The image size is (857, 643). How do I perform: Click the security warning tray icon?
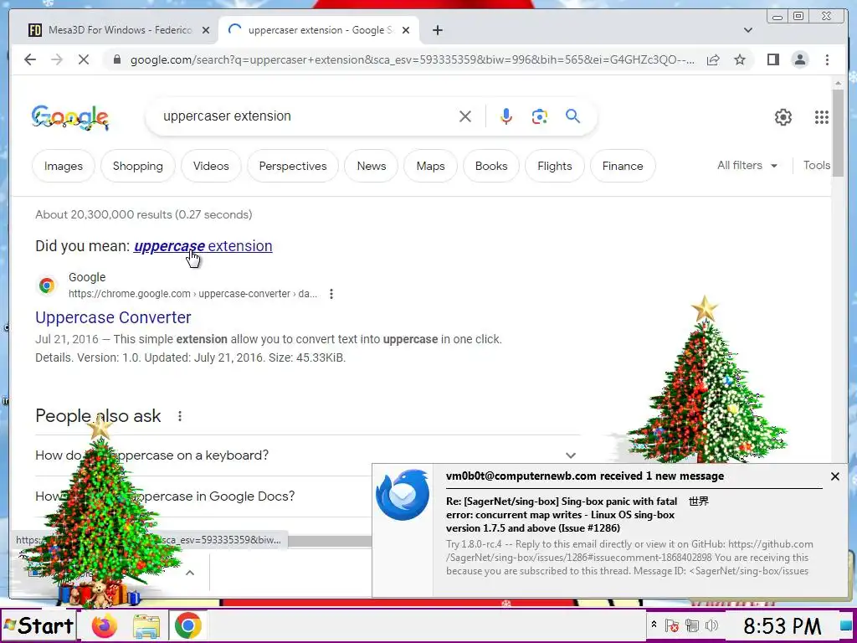[672, 625]
